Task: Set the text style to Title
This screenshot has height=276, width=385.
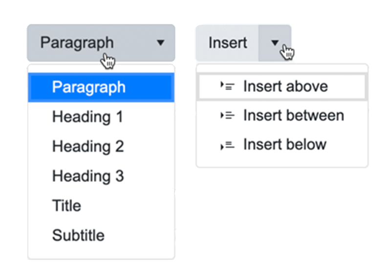Action: pos(66,206)
